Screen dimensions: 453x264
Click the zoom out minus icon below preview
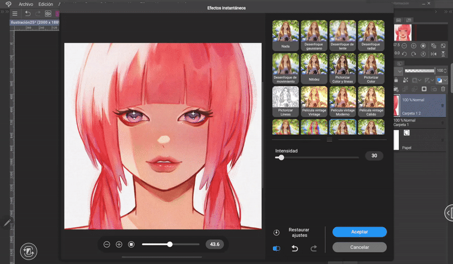106,244
